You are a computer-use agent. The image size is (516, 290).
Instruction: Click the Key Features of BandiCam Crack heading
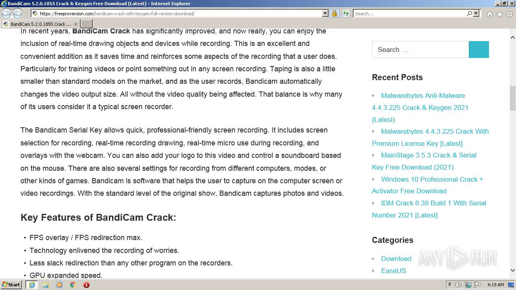(x=98, y=217)
